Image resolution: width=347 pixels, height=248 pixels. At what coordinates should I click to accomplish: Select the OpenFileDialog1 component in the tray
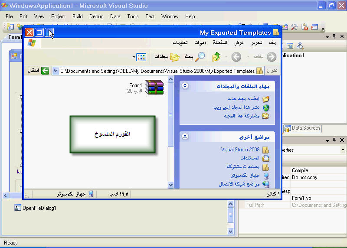coord(36,208)
